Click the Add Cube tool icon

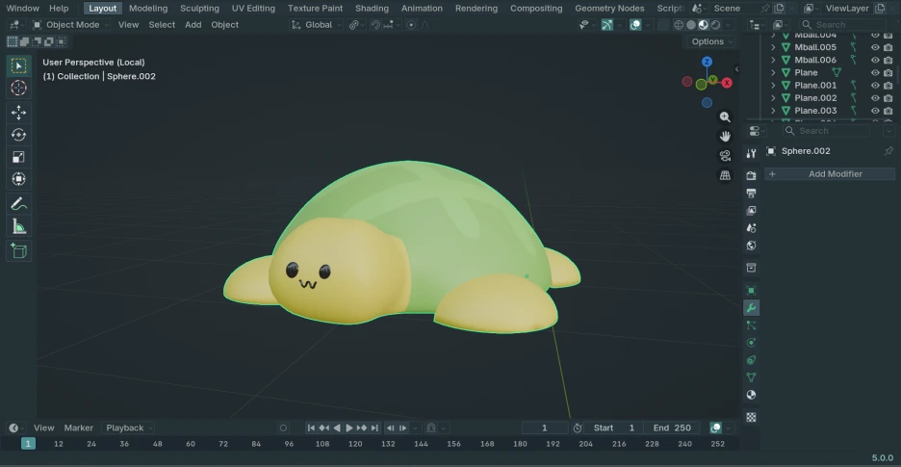pyautogui.click(x=18, y=250)
